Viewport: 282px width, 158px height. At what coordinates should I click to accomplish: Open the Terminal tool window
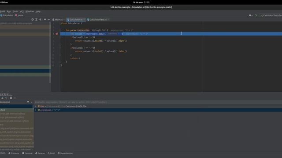point(27,153)
